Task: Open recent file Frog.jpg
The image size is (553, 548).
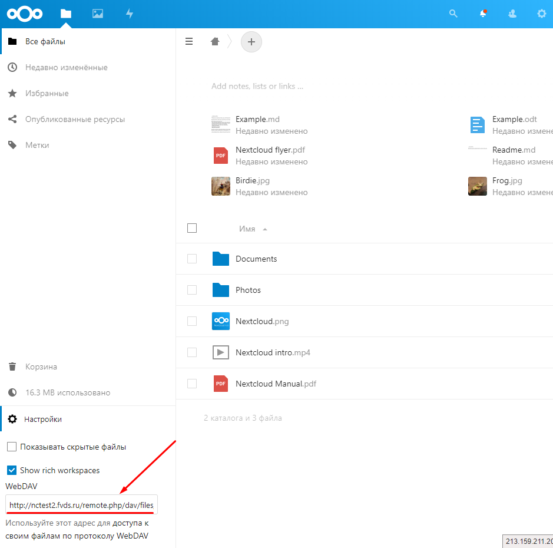Action: [511, 186]
